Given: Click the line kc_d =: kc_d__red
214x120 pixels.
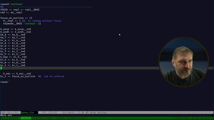Looking at the screenshot, I should [13, 46].
